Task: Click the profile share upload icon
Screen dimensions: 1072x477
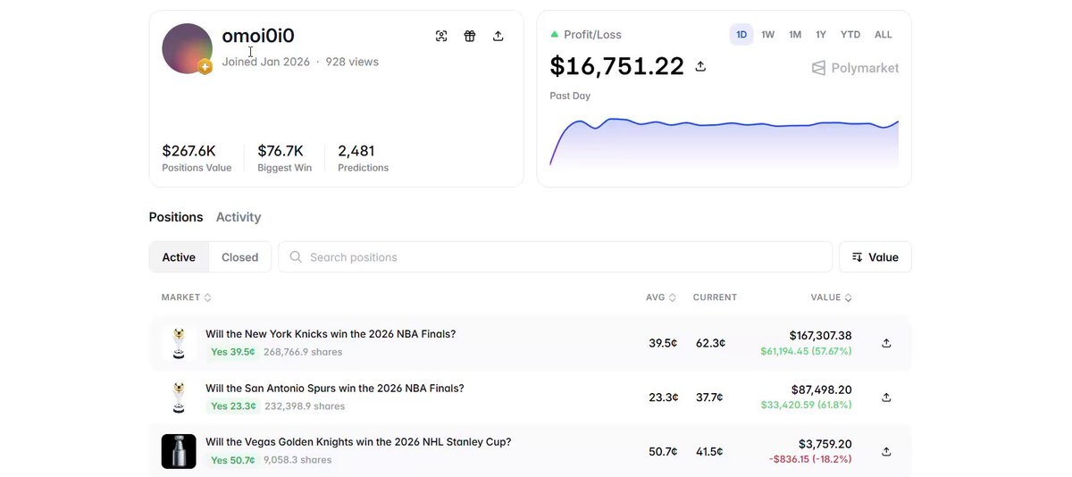Action: 498,36
